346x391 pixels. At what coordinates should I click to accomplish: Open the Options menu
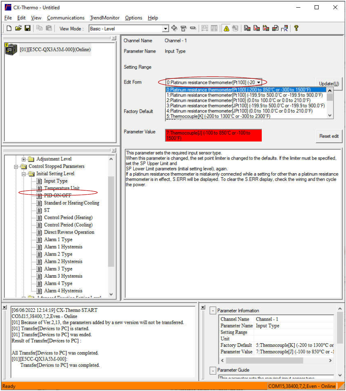pos(134,18)
